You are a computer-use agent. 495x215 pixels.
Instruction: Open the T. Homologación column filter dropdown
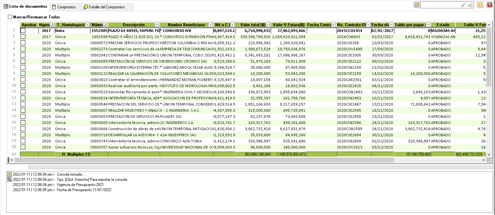pyautogui.click(x=87, y=25)
